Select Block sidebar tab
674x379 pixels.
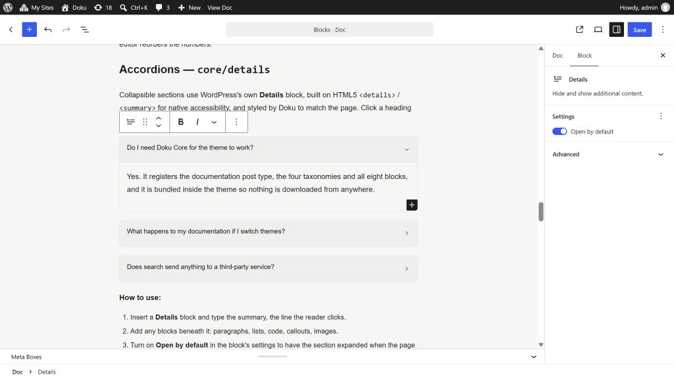point(584,55)
